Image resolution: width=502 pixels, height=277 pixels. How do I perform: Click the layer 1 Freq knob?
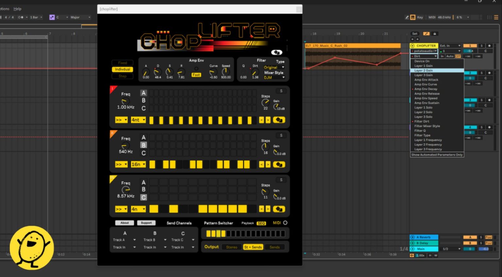tap(125, 101)
